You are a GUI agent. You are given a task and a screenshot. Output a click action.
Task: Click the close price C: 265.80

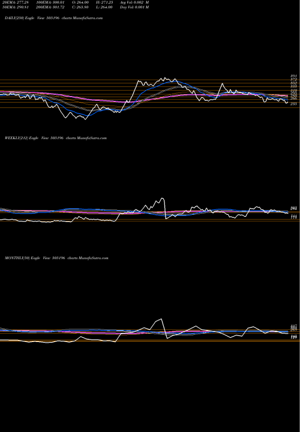pos(81,7)
